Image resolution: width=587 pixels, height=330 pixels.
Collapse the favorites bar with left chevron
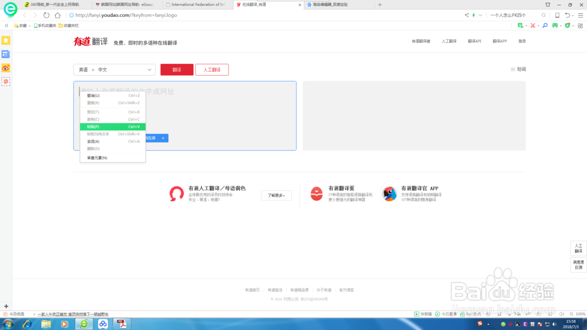[6, 25]
